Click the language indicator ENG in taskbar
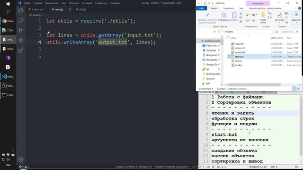The image size is (303, 170). (x=8, y=165)
